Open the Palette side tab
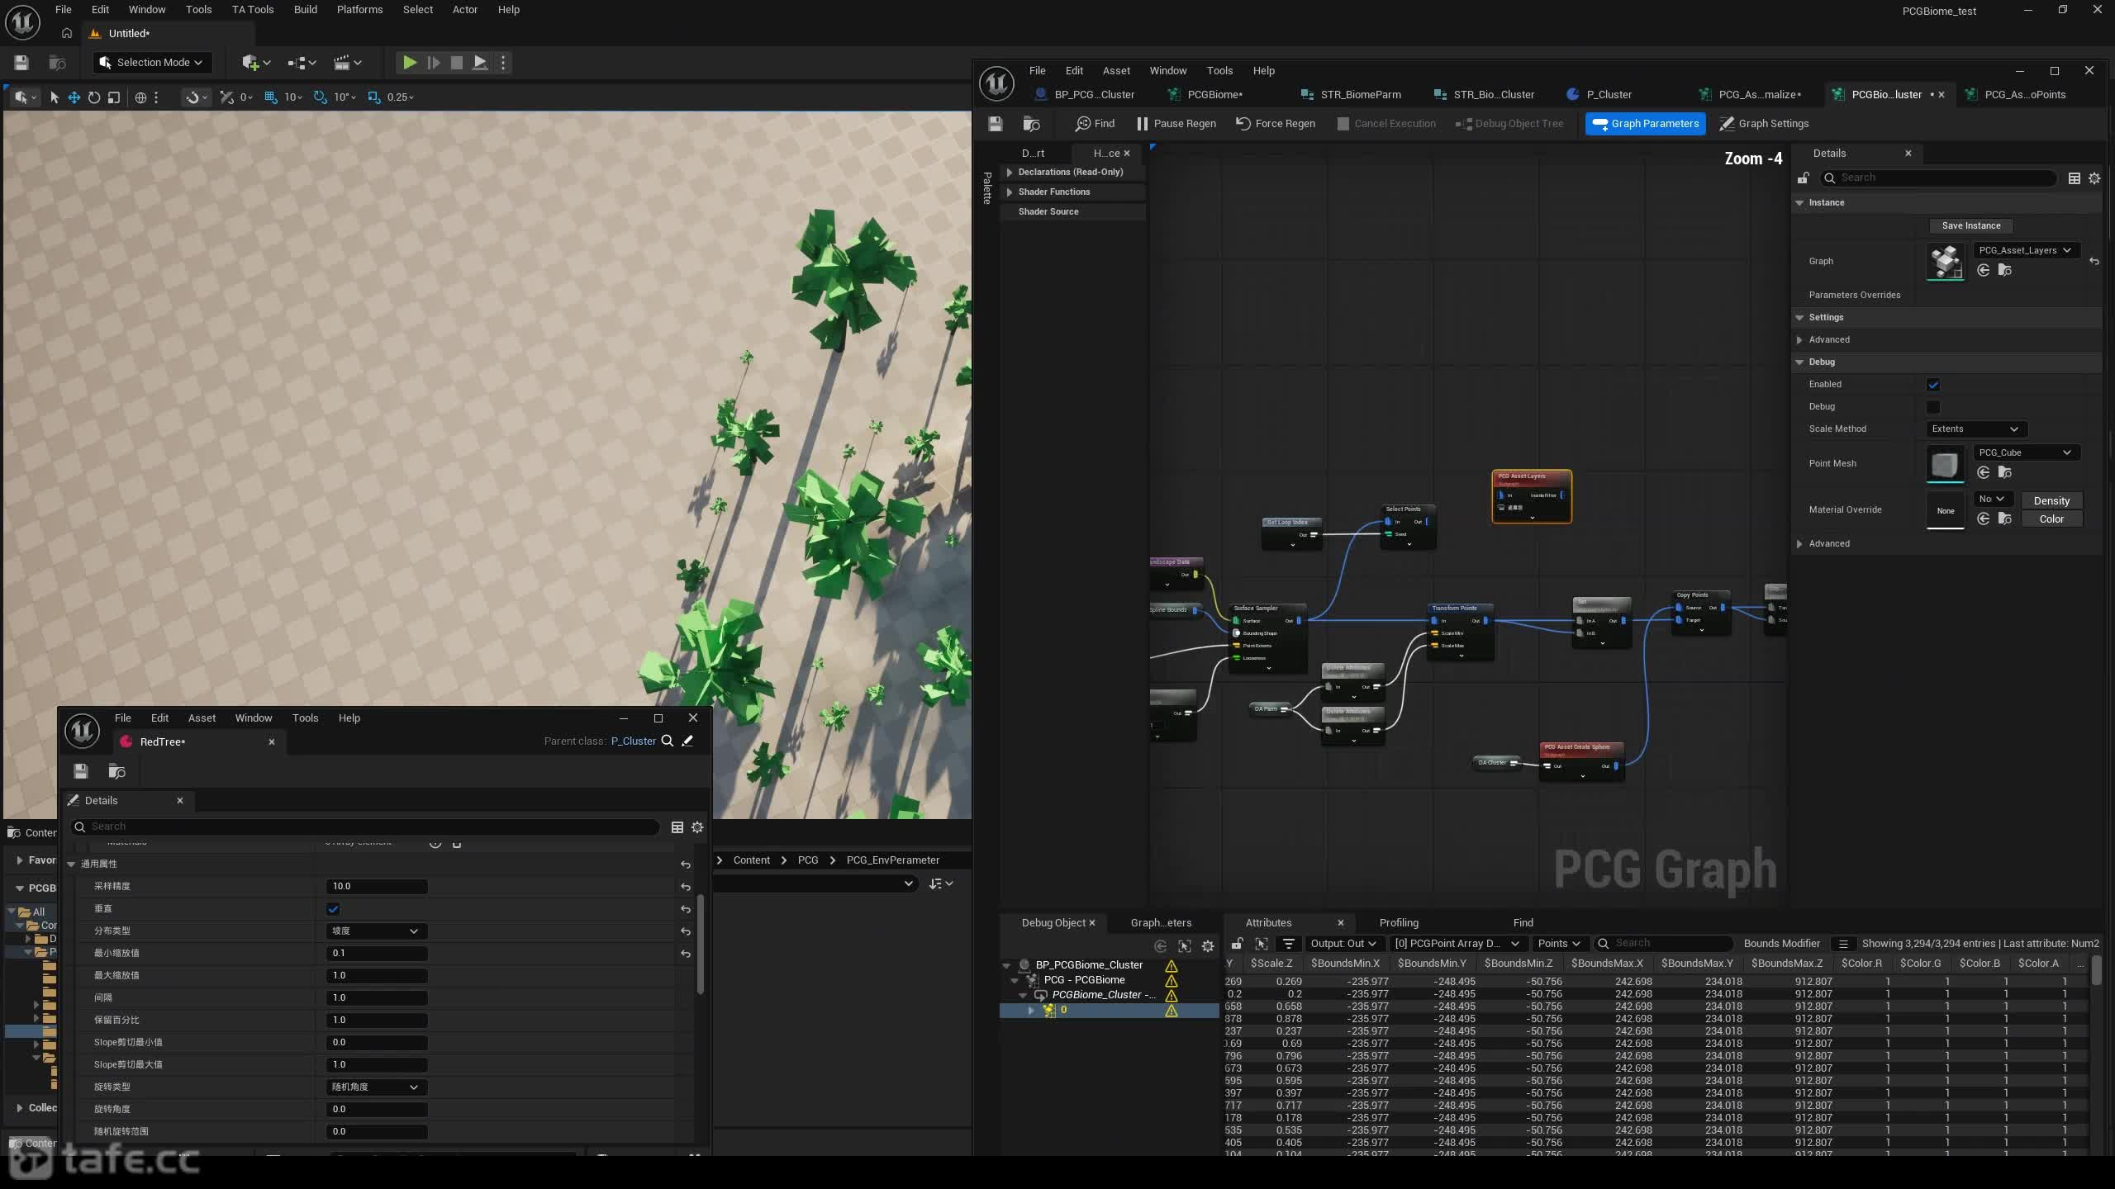This screenshot has height=1189, width=2115. pos(986,188)
